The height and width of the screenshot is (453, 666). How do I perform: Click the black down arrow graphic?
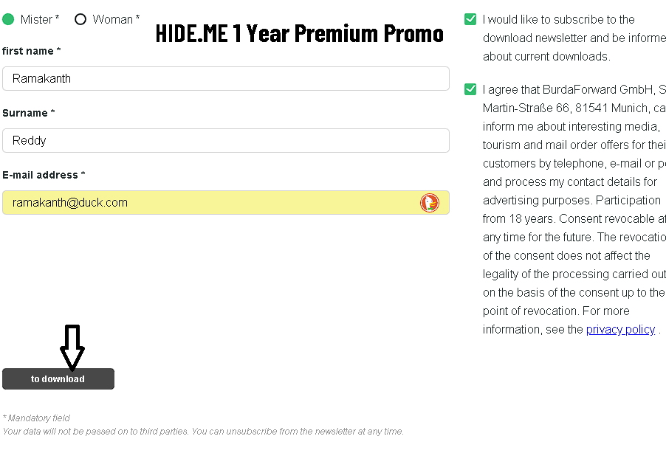click(x=72, y=346)
